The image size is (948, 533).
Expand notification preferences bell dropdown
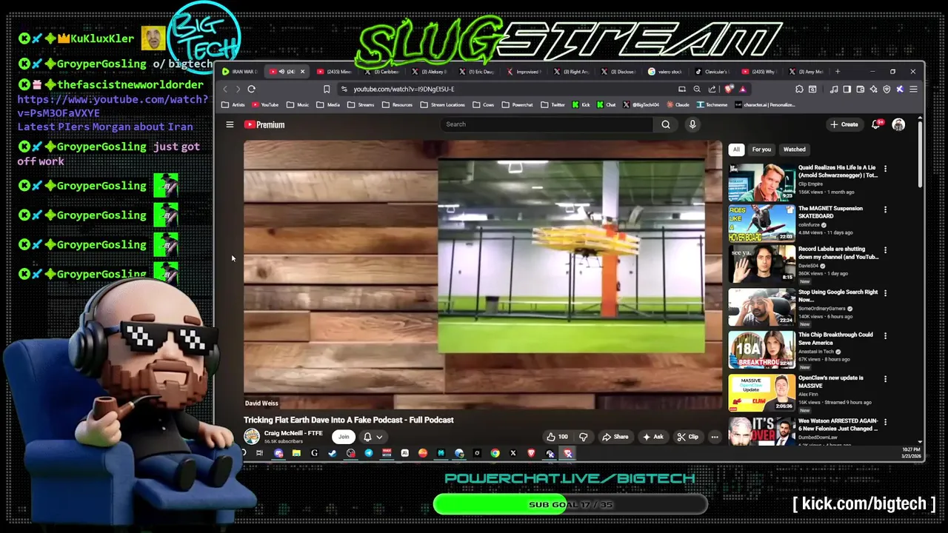point(373,437)
